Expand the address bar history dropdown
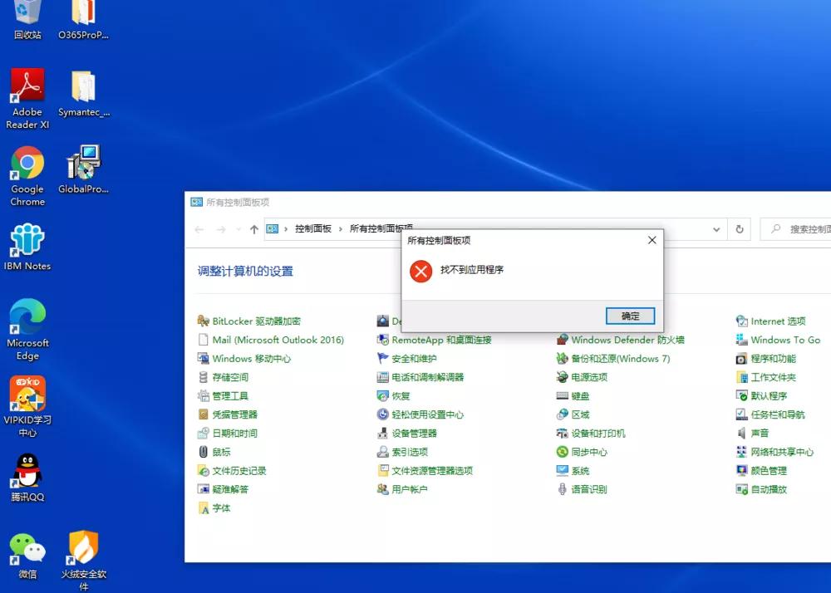831x593 pixels. coord(716,229)
